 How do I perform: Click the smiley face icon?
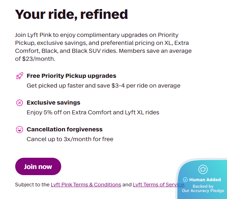pos(20,130)
